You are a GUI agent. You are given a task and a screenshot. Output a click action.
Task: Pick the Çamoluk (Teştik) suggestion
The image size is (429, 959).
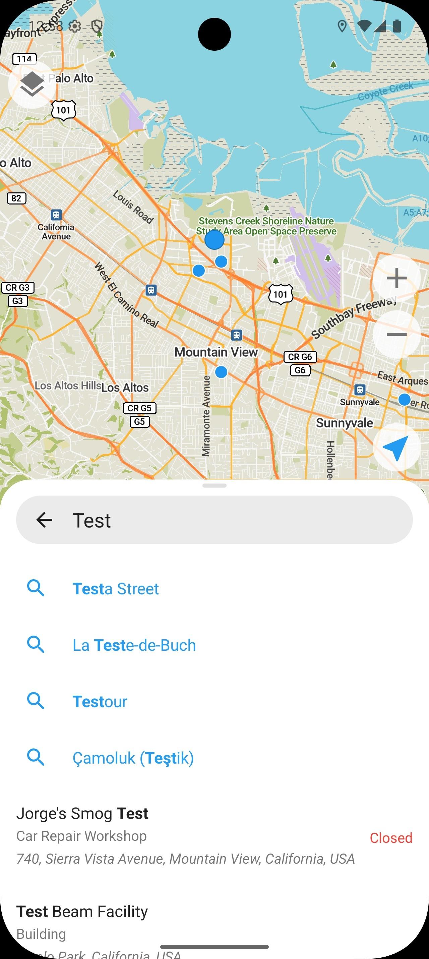(133, 758)
